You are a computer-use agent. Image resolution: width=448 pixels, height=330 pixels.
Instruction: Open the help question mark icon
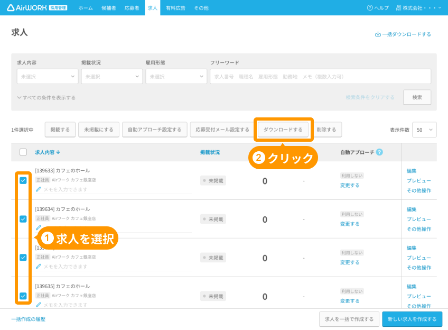370,8
